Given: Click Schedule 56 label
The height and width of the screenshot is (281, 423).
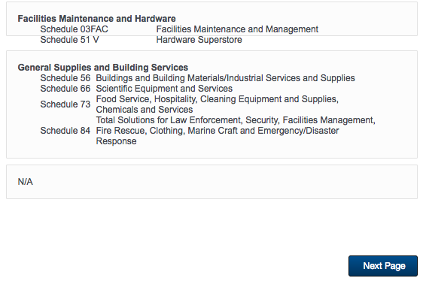Looking at the screenshot, I should point(65,78).
